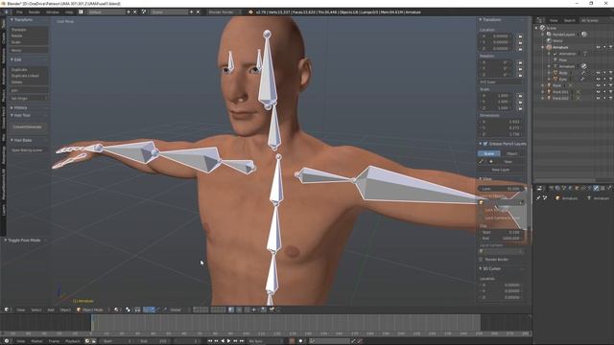Click OpenGL render image icon
Screen dimensions: 614x345
[264, 310]
